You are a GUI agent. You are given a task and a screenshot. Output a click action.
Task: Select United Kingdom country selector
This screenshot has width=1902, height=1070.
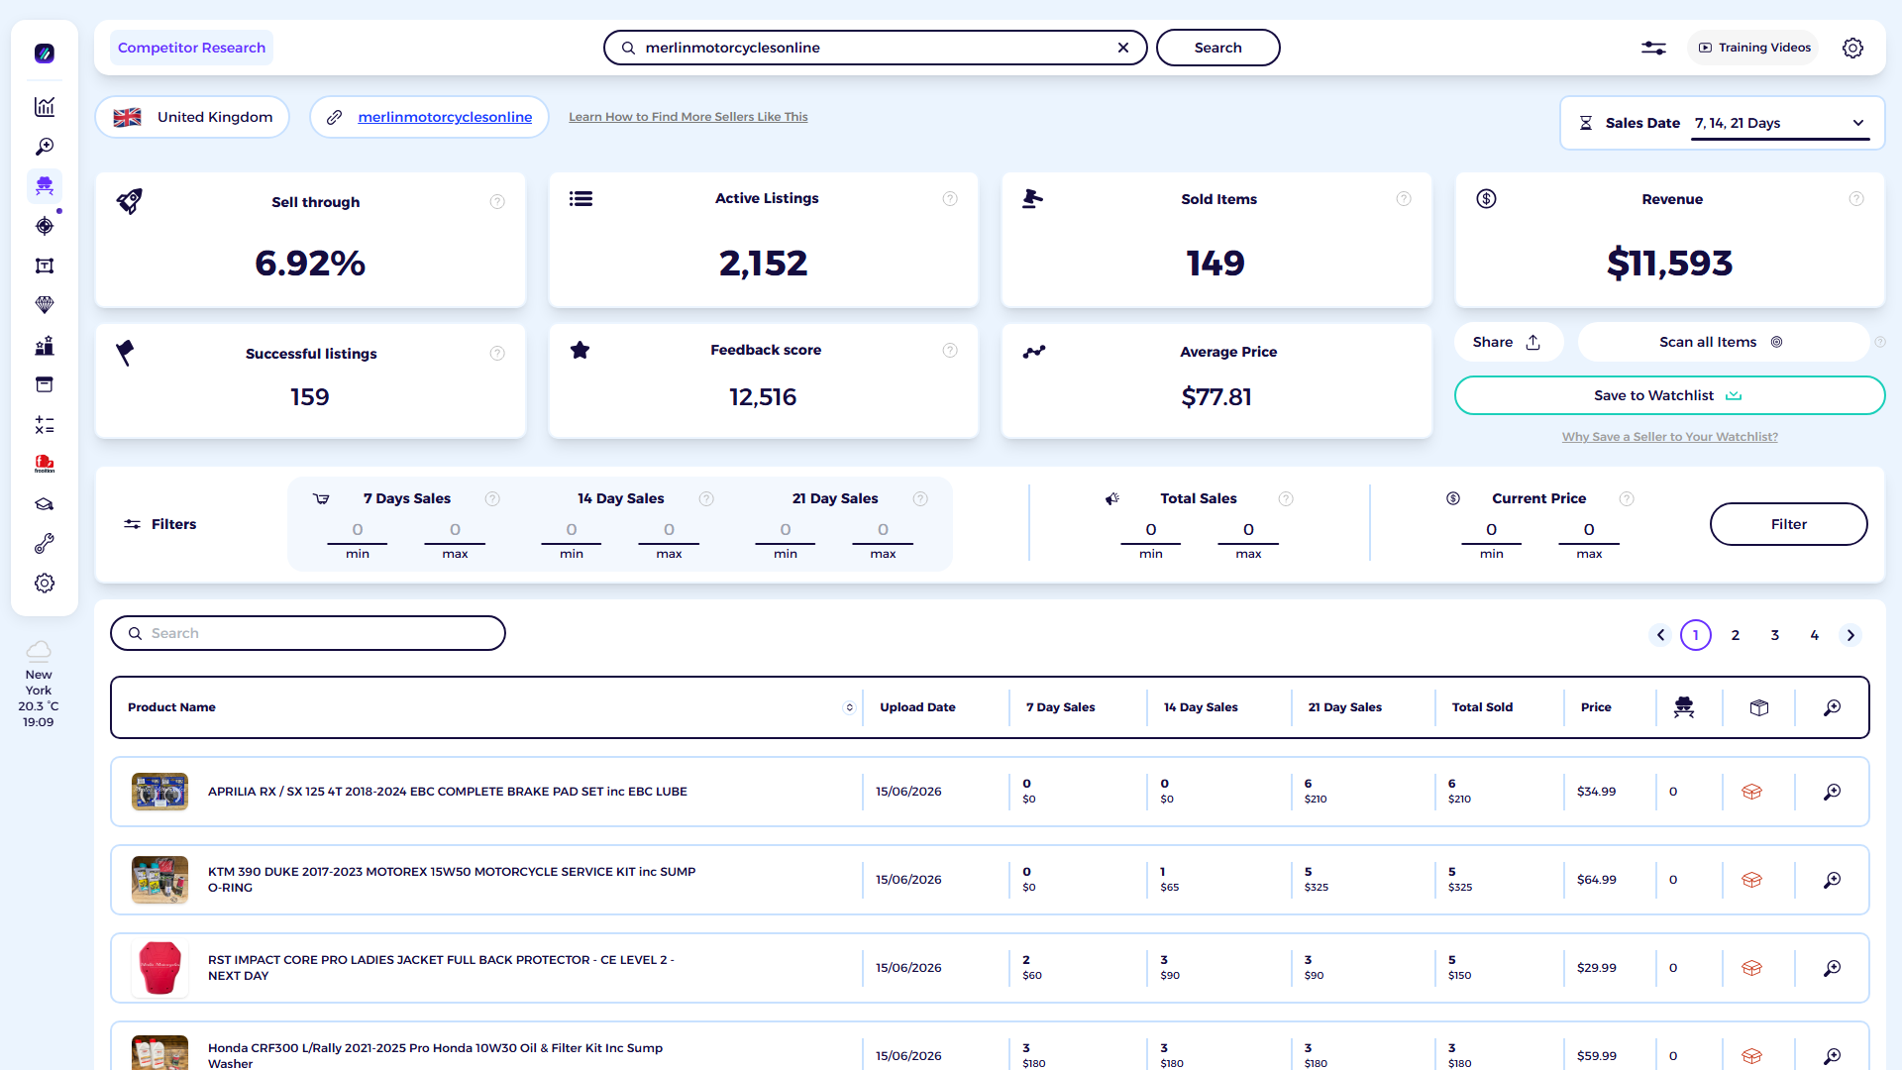192,117
